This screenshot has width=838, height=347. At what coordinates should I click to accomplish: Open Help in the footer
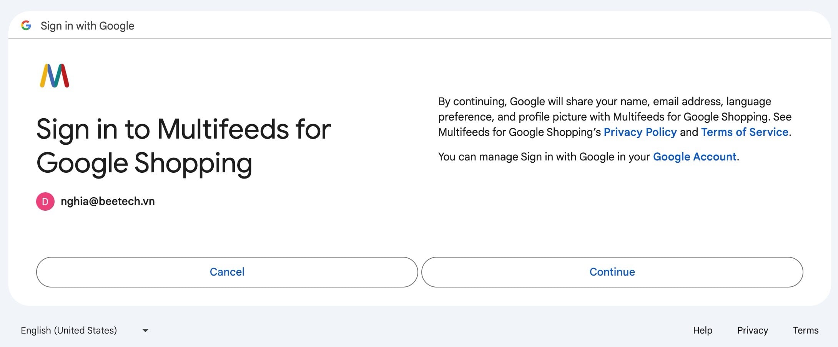coord(703,330)
